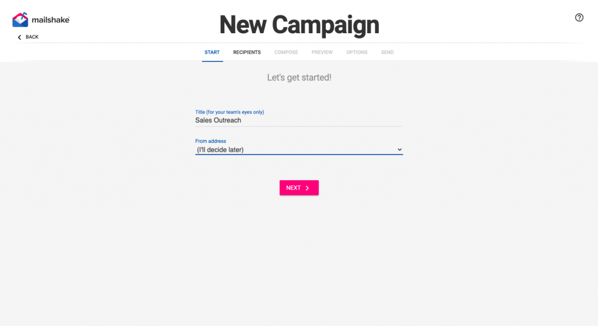Viewport: 598px width, 326px height.
Task: Click the From address label
Action: 210,141
